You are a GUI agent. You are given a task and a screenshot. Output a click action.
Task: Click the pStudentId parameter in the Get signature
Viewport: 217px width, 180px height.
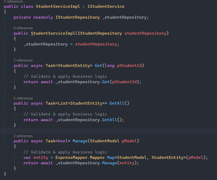tap(129, 66)
